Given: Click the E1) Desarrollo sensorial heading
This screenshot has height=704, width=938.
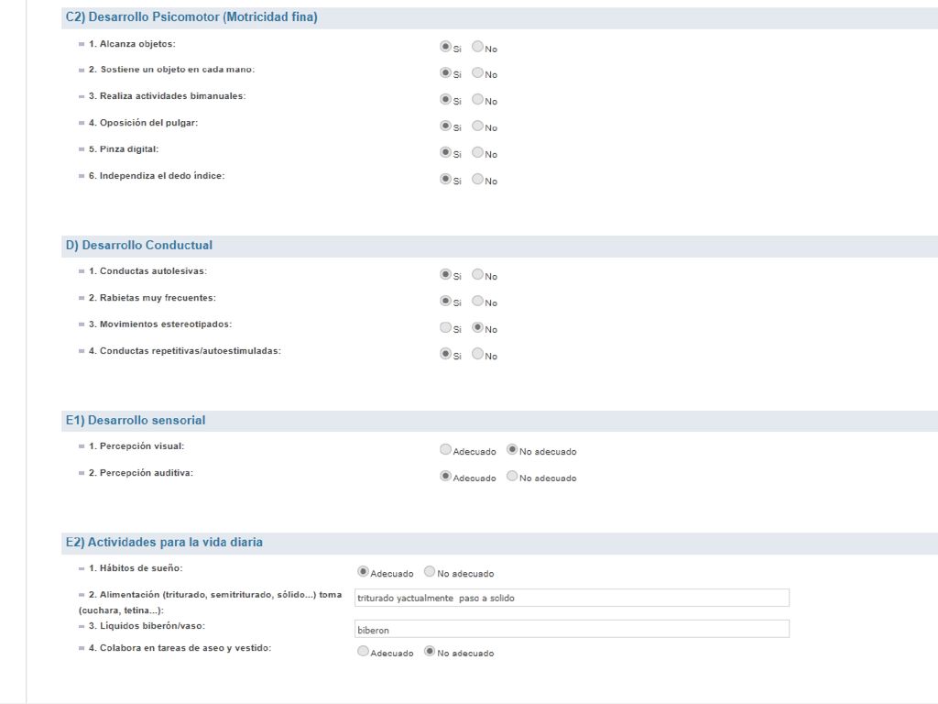Looking at the screenshot, I should (x=136, y=420).
